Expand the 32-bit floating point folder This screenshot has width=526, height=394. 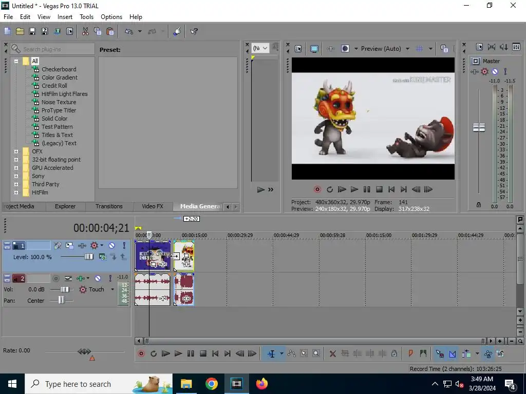click(x=16, y=160)
